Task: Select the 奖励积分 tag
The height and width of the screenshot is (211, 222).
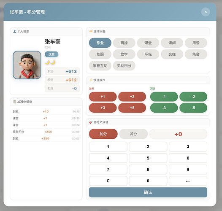Action: pyautogui.click(x=124, y=65)
